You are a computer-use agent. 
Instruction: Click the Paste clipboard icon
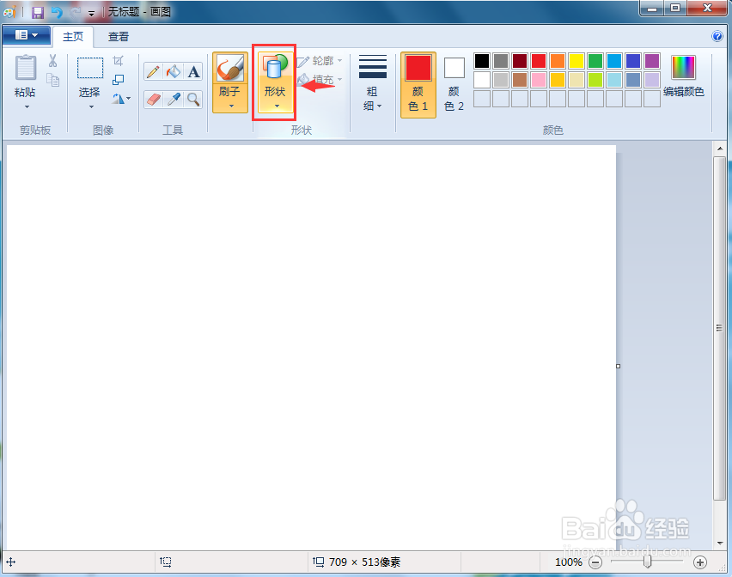[25, 68]
